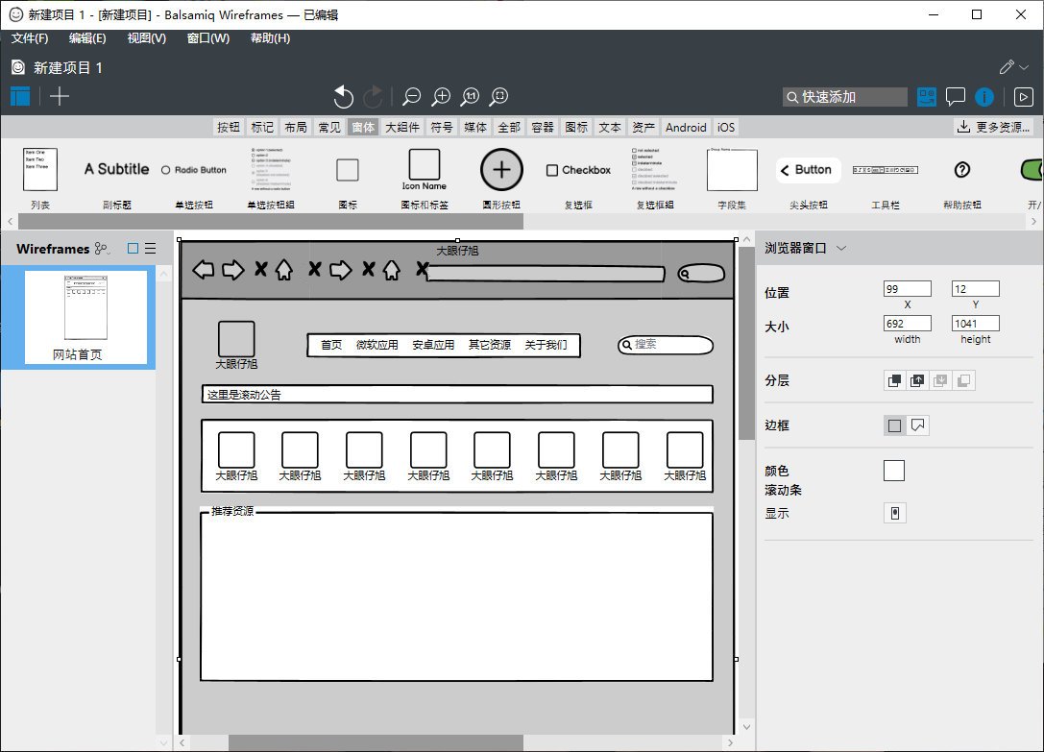Zoom in with the plus magnifier
Image resolution: width=1044 pixels, height=752 pixels.
point(441,97)
